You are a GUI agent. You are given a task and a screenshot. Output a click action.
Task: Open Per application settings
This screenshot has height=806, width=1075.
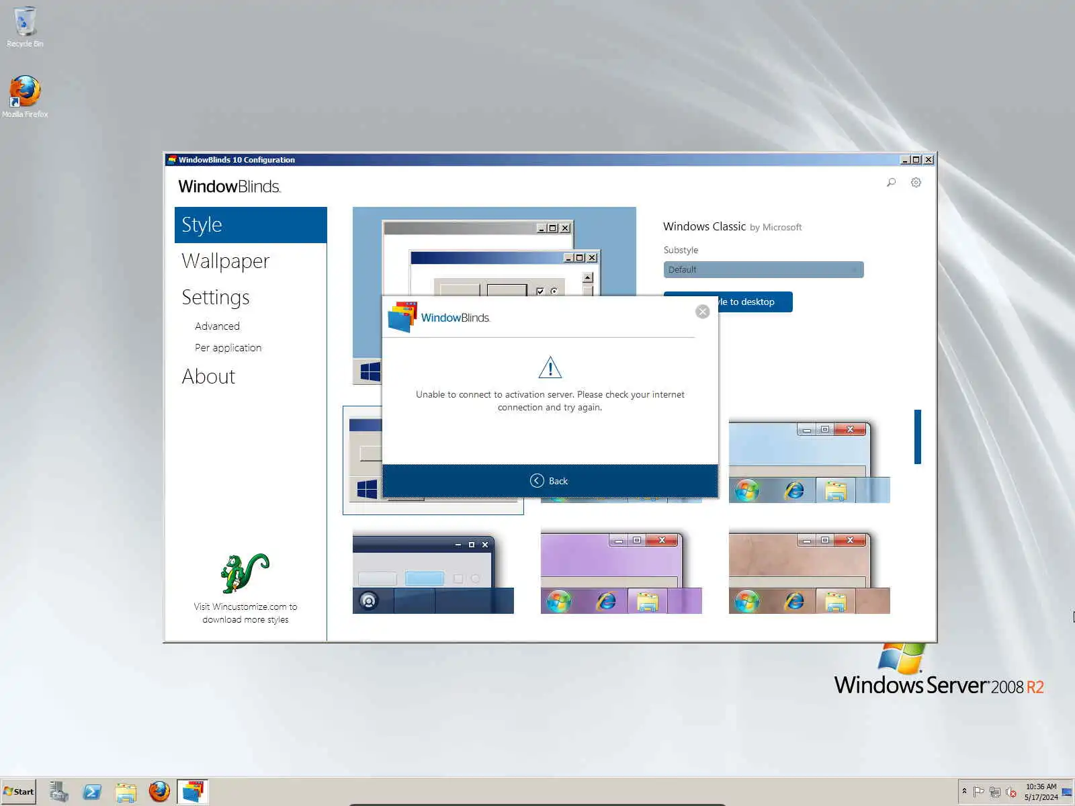click(x=228, y=348)
